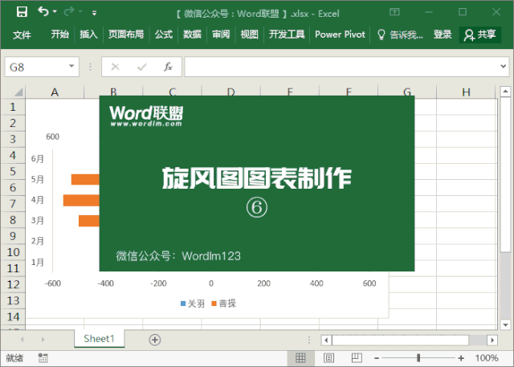
Task: Open the Power Pivot tab
Action: click(340, 35)
